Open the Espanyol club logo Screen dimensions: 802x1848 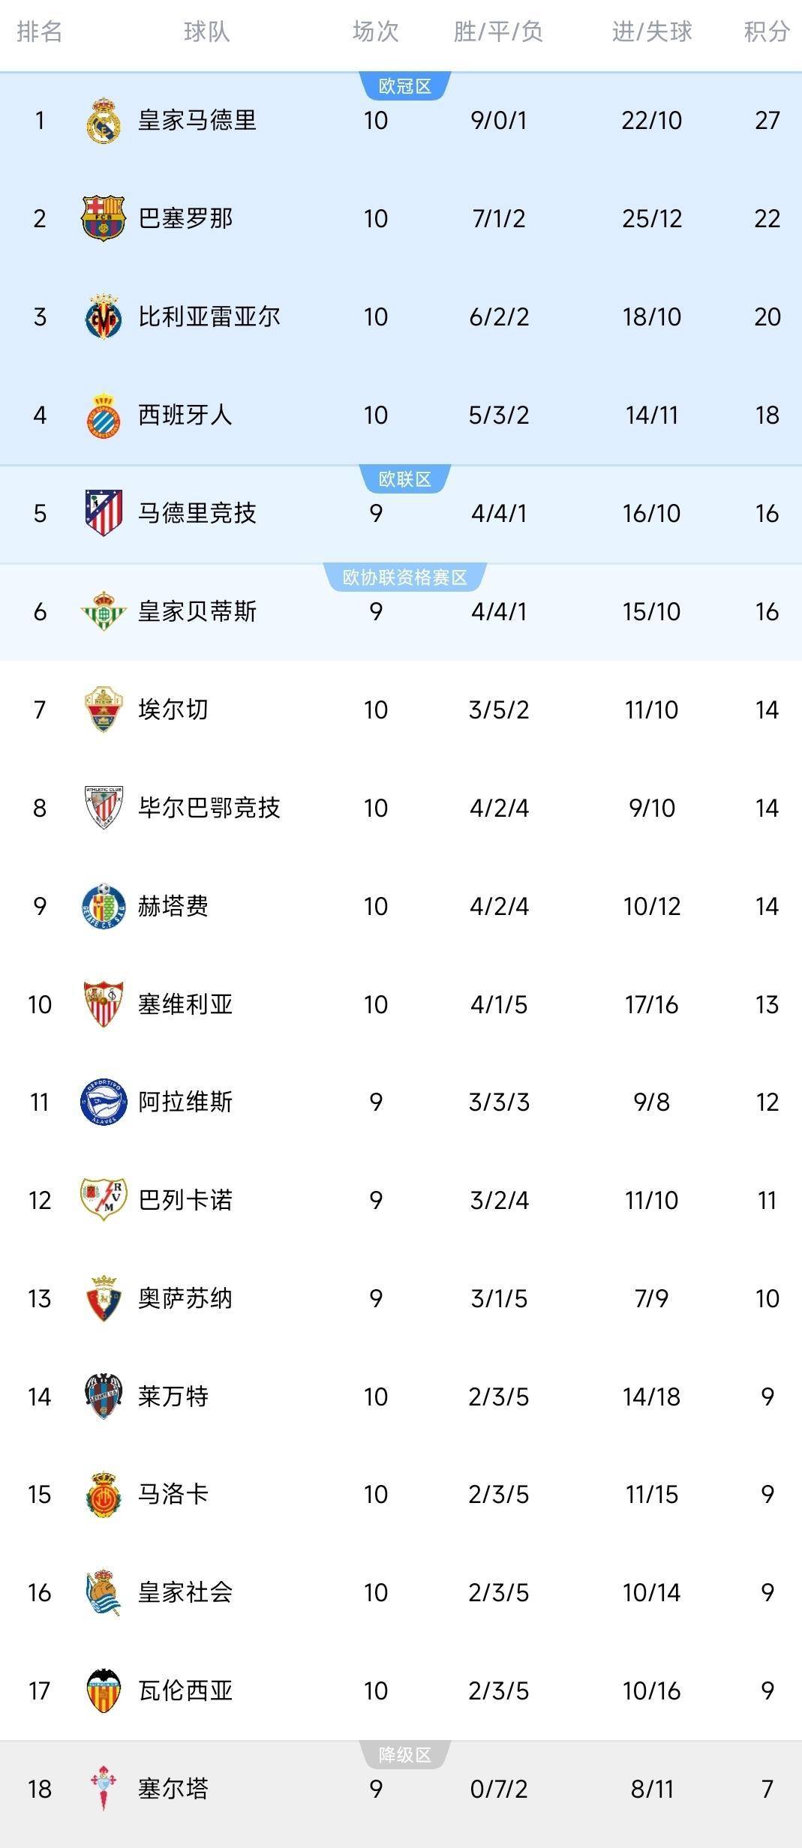click(104, 415)
